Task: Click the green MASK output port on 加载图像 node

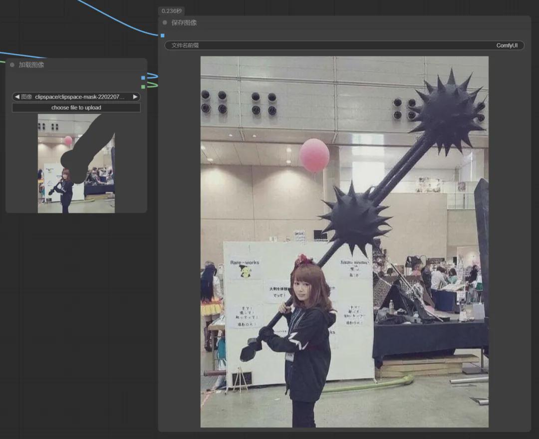Action: click(143, 86)
